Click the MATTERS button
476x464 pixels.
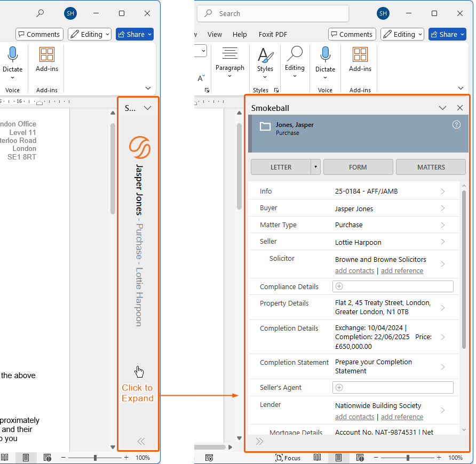point(431,167)
